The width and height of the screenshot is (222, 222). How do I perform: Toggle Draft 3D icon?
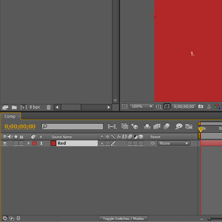click(134, 126)
